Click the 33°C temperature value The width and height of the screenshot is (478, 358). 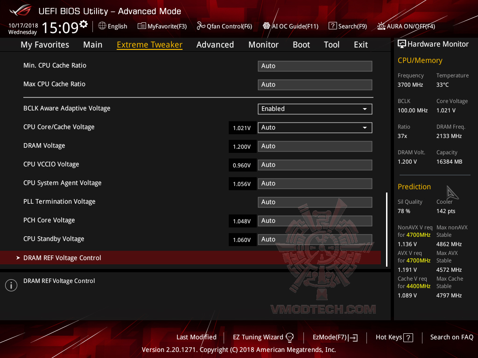tap(443, 85)
